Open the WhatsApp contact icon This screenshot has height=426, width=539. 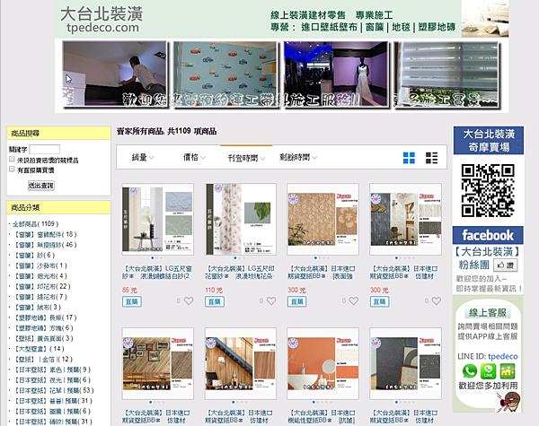(470, 371)
